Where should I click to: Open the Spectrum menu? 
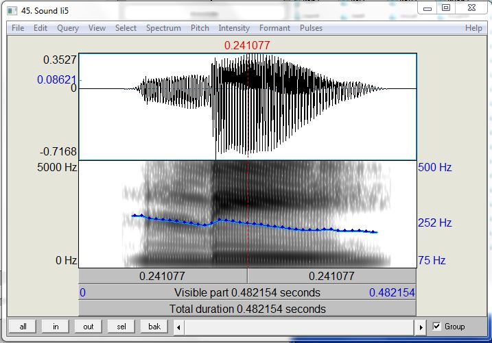coord(163,28)
